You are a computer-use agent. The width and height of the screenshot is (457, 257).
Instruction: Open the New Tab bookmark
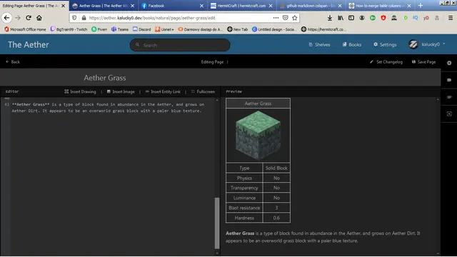[238, 29]
